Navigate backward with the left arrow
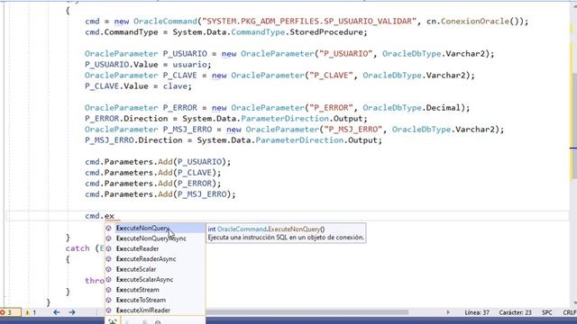This screenshot has height=324, width=577. pos(56,312)
